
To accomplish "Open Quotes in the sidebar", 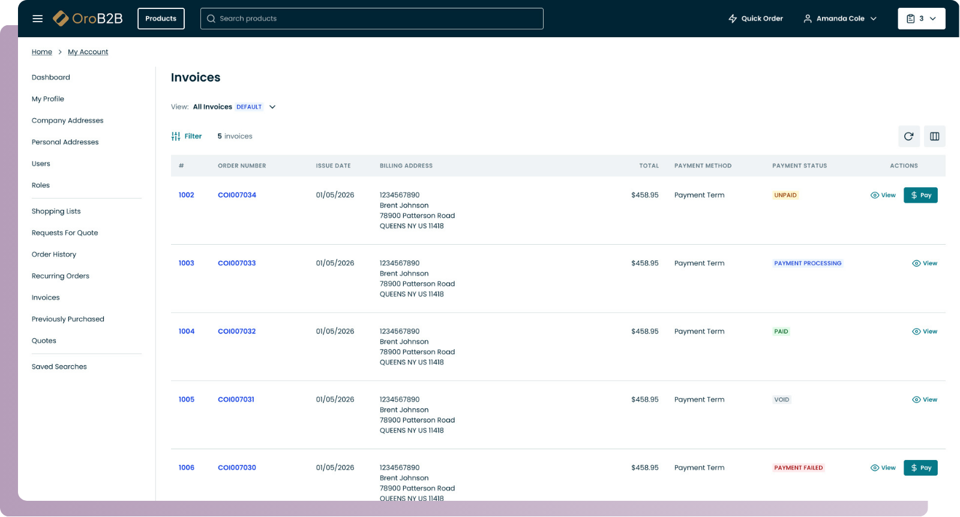I will pyautogui.click(x=44, y=341).
